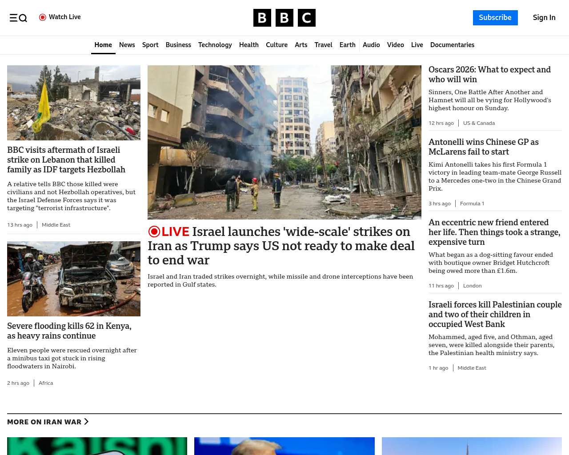Click the US & Canada tag
This screenshot has width=569, height=455.
(x=479, y=123)
